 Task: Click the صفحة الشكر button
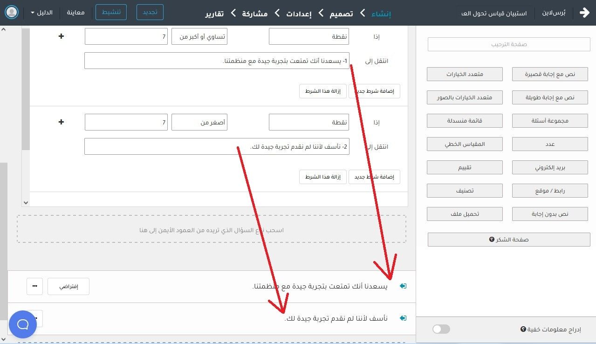coord(509,240)
